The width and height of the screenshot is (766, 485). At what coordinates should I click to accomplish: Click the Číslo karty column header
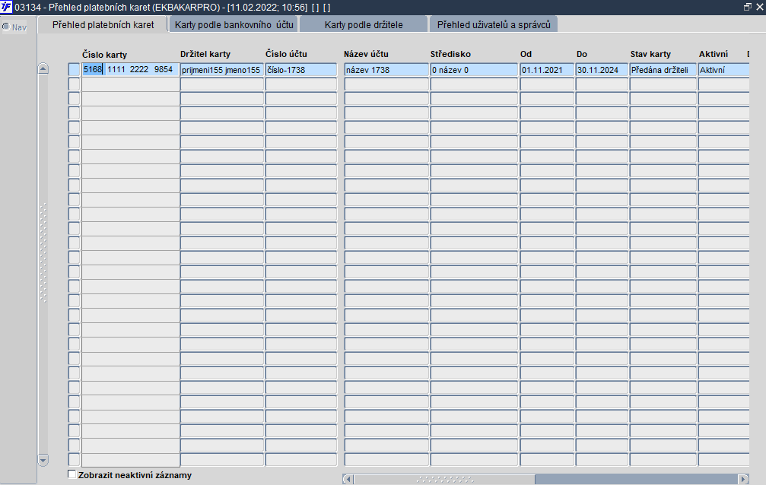coord(104,55)
